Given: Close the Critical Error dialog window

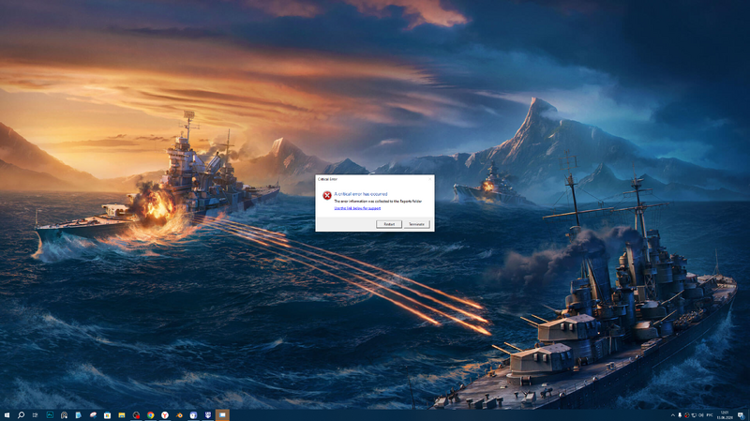Looking at the screenshot, I should coord(429,179).
